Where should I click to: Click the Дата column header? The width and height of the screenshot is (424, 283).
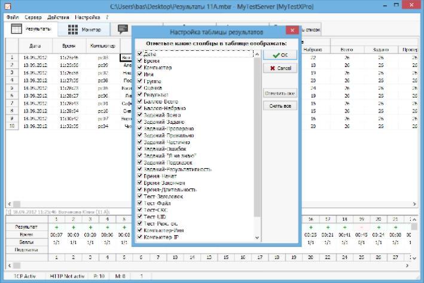pyautogui.click(x=35, y=45)
